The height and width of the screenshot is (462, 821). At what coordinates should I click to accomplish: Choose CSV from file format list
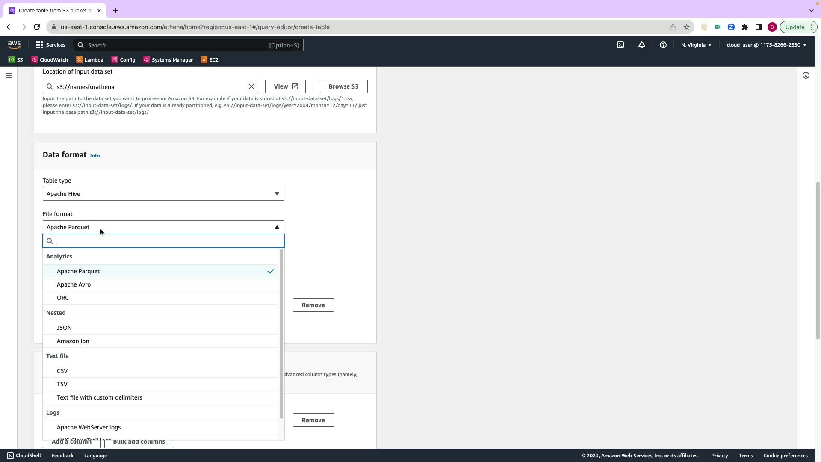point(62,371)
